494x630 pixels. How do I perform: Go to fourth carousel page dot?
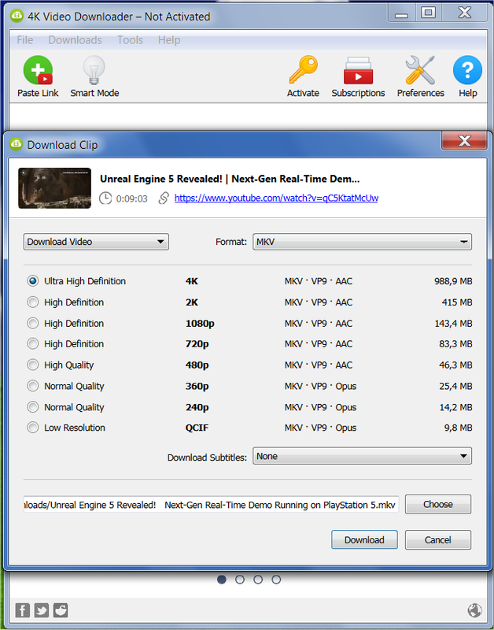coord(276,580)
